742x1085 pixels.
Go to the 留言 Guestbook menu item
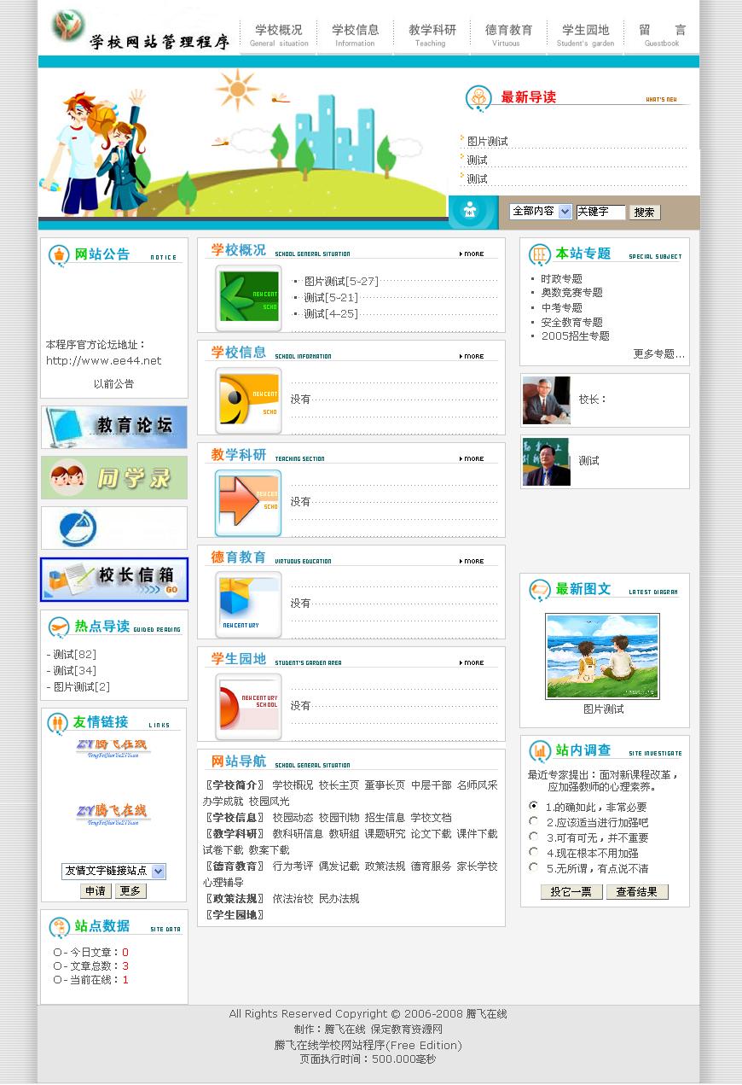(662, 35)
